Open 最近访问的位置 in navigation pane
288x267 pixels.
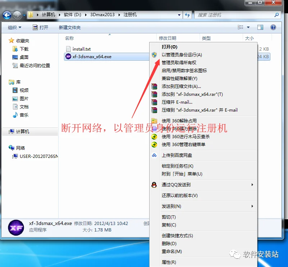pos(31,65)
